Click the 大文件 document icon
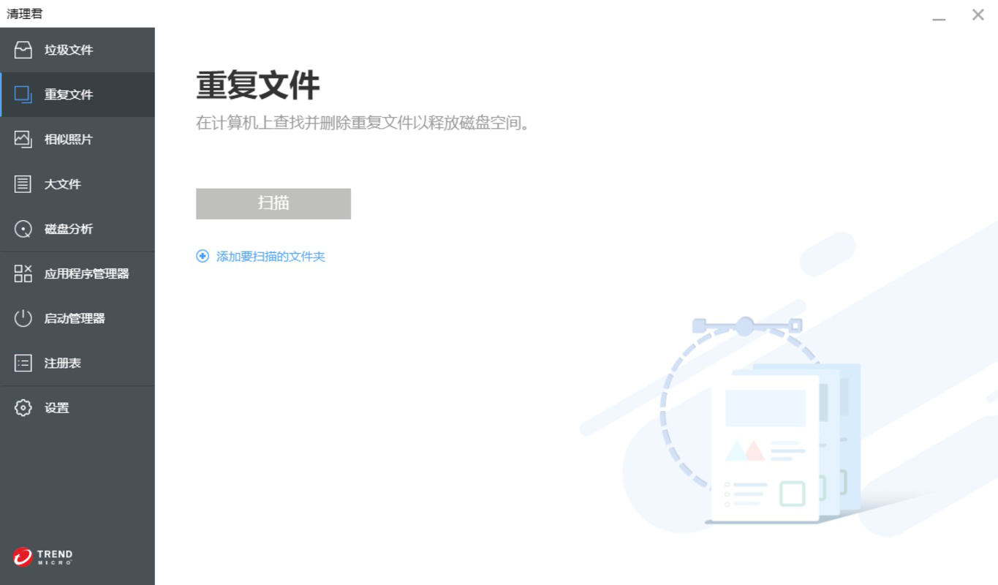 pos(23,184)
